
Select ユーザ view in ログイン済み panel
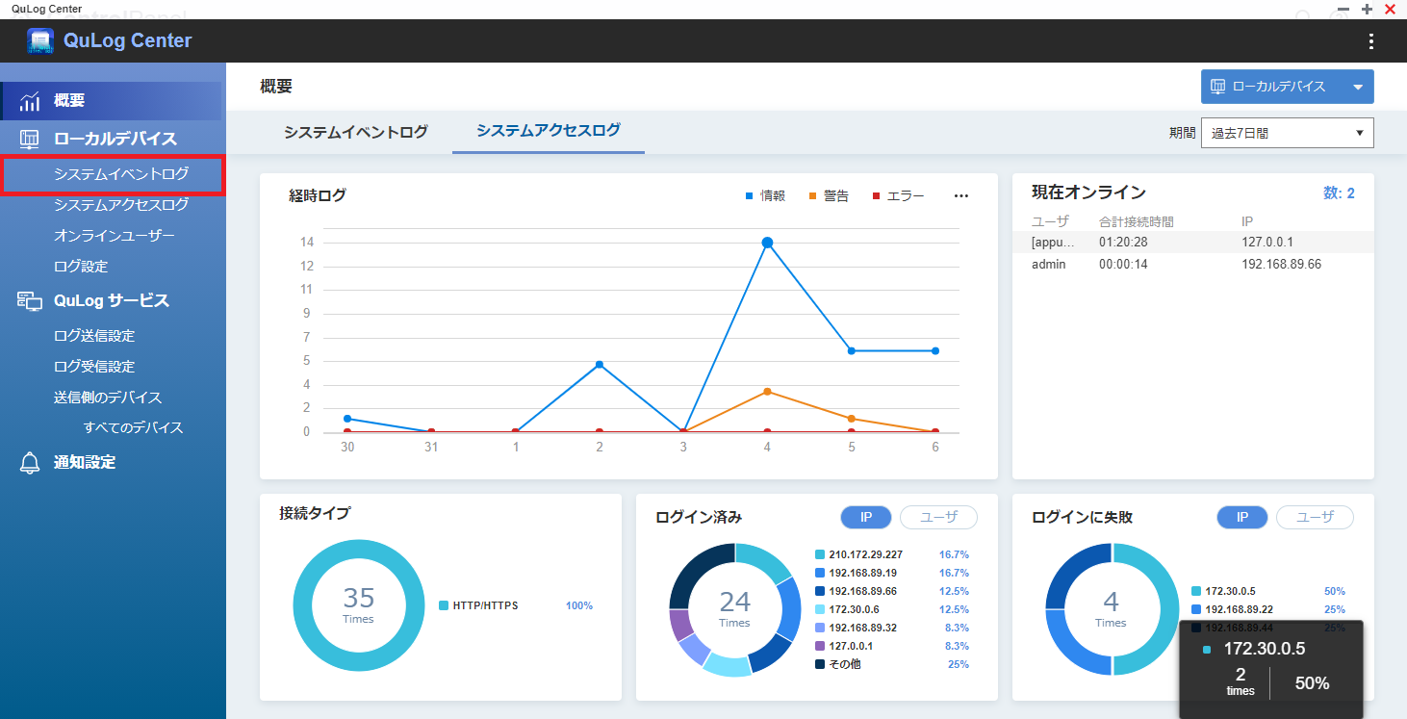[938, 518]
